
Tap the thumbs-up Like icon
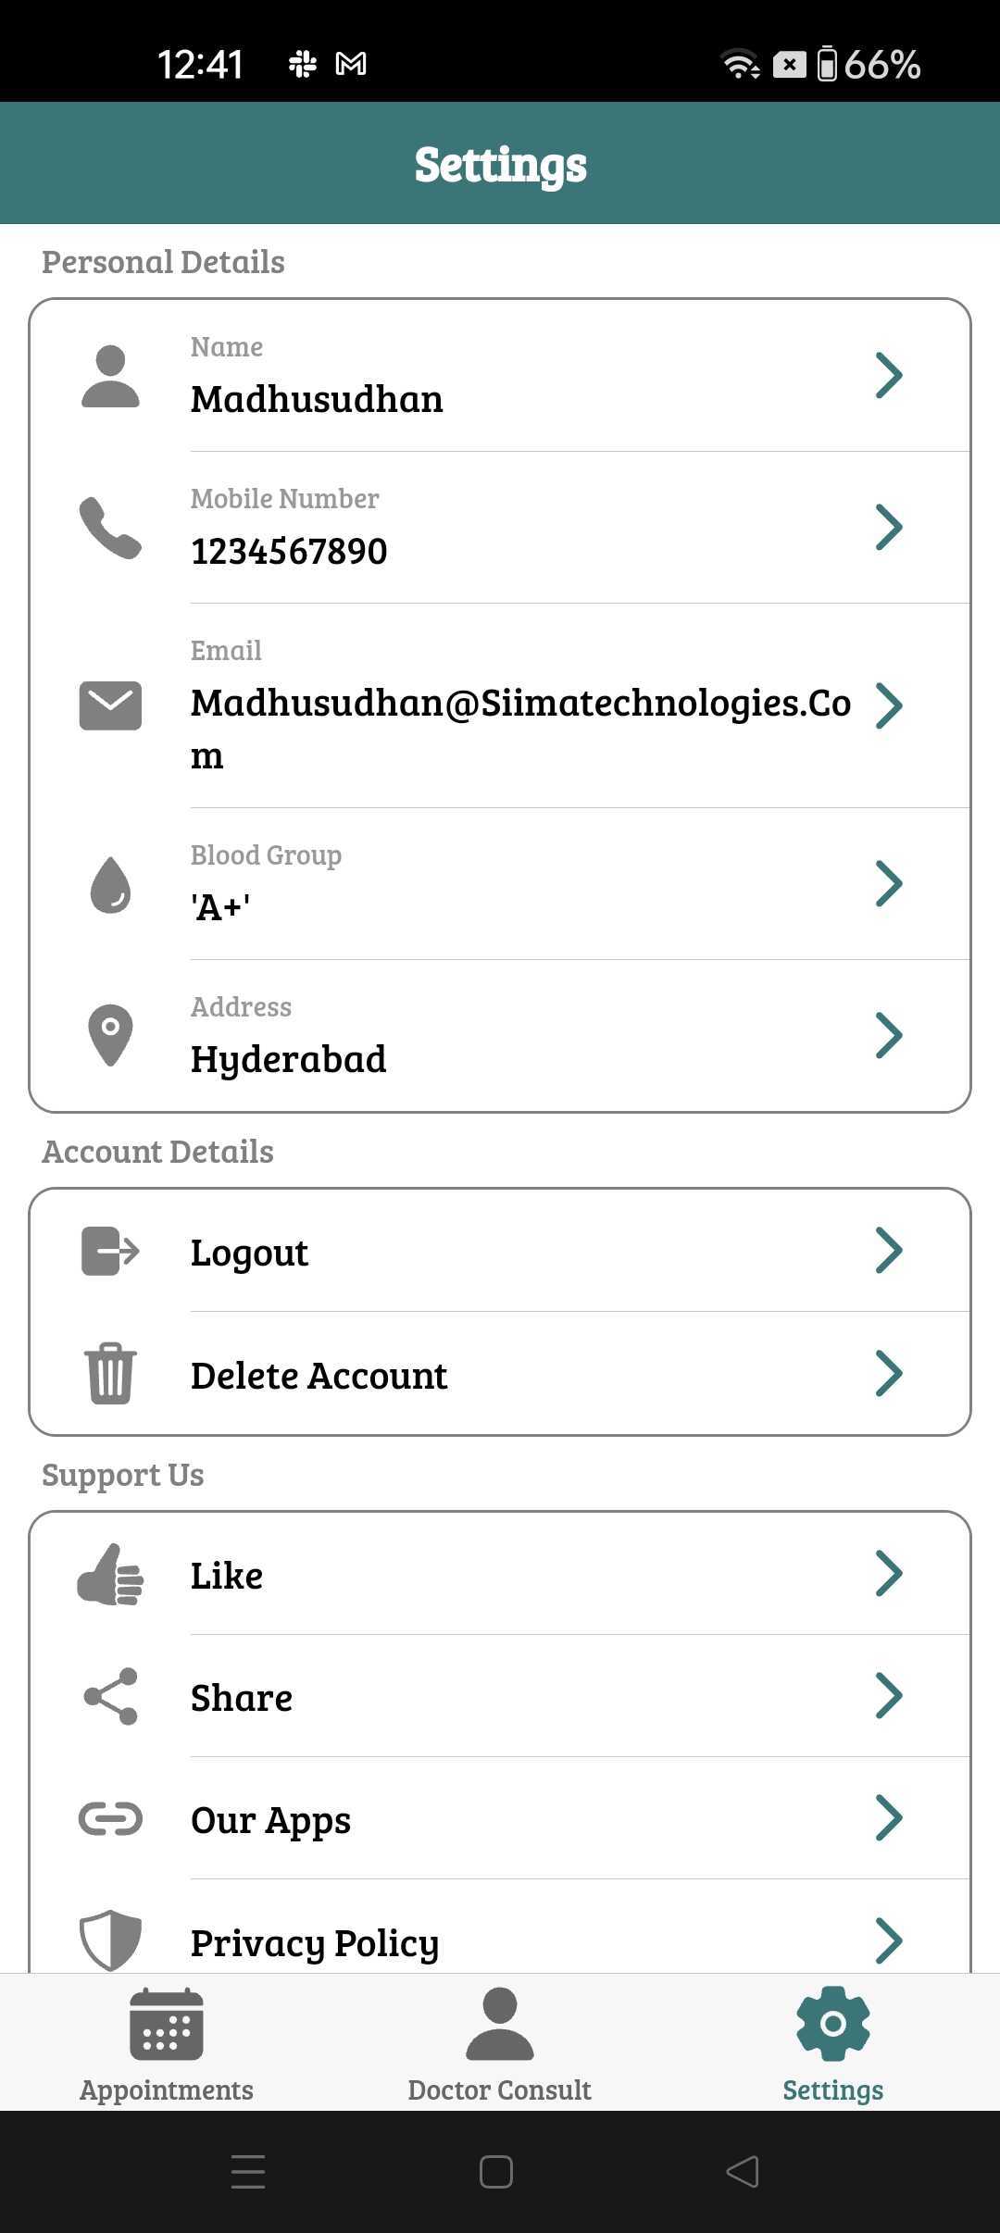click(x=110, y=1574)
